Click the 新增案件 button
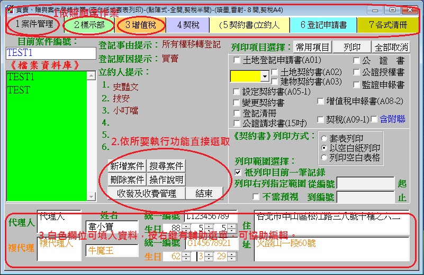The image size is (424, 275). (x=127, y=166)
